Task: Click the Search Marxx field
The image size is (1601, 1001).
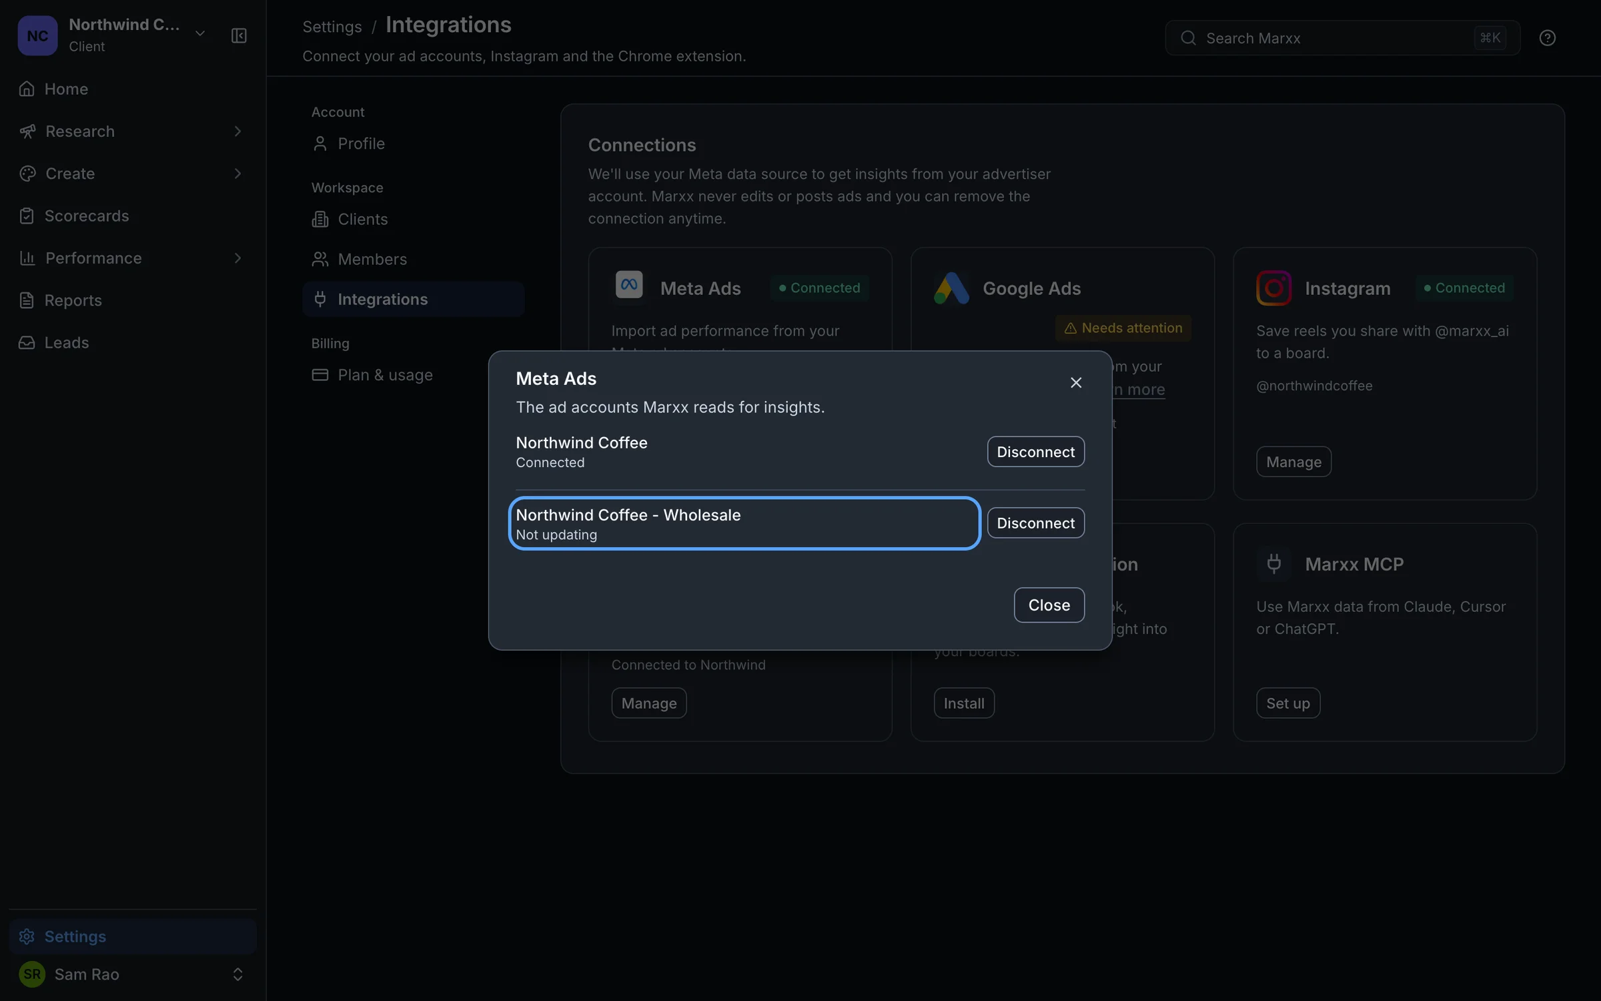Action: tap(1342, 38)
